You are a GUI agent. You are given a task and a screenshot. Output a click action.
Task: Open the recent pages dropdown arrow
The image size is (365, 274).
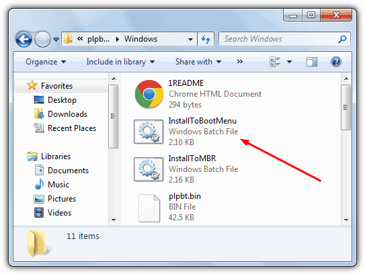coord(56,40)
